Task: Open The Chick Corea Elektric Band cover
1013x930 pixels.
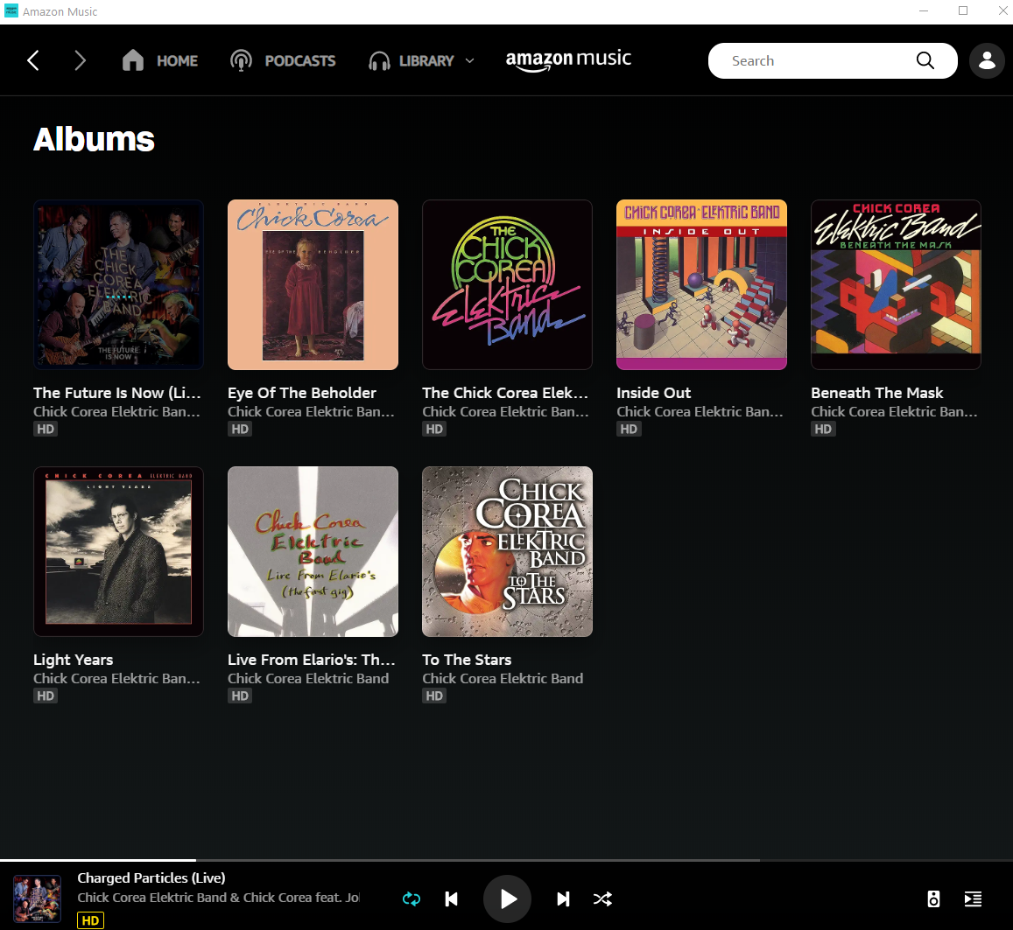Action: 507,284
